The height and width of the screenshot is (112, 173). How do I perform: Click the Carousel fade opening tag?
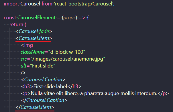point(34,31)
